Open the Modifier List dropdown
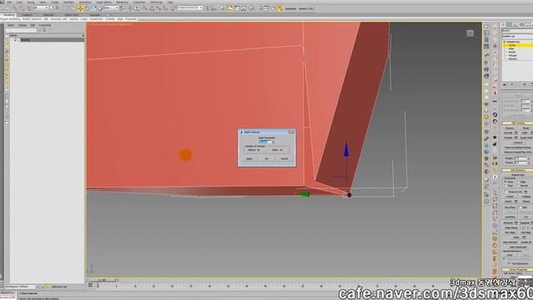 (517, 37)
